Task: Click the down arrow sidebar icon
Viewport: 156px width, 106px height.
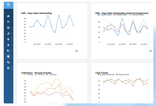Action: [x=8, y=39]
